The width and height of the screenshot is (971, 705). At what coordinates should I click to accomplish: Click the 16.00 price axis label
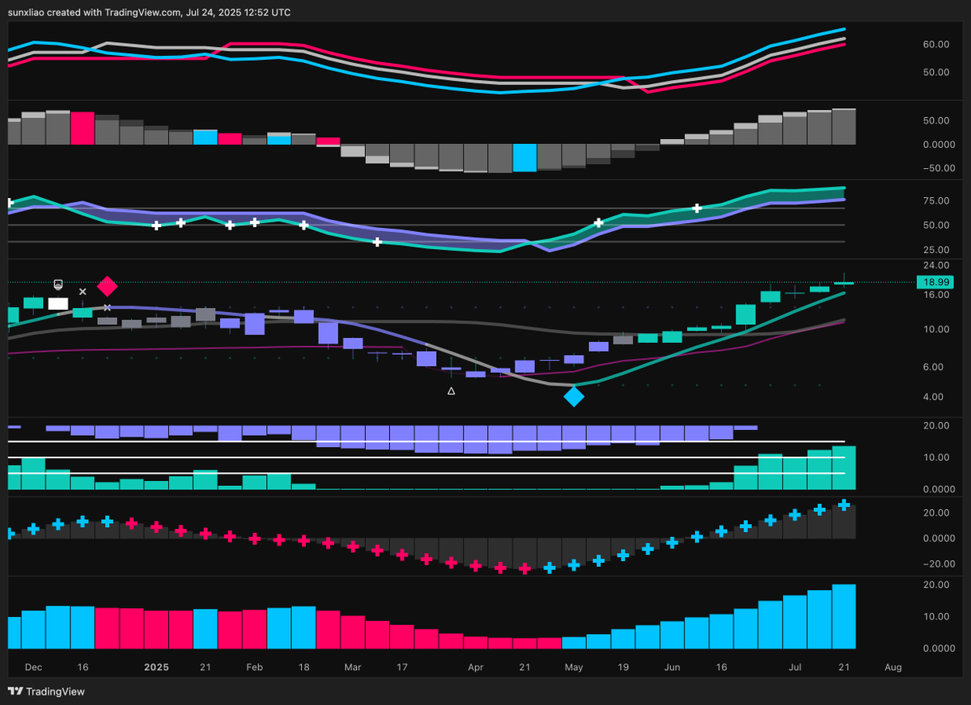pyautogui.click(x=936, y=295)
